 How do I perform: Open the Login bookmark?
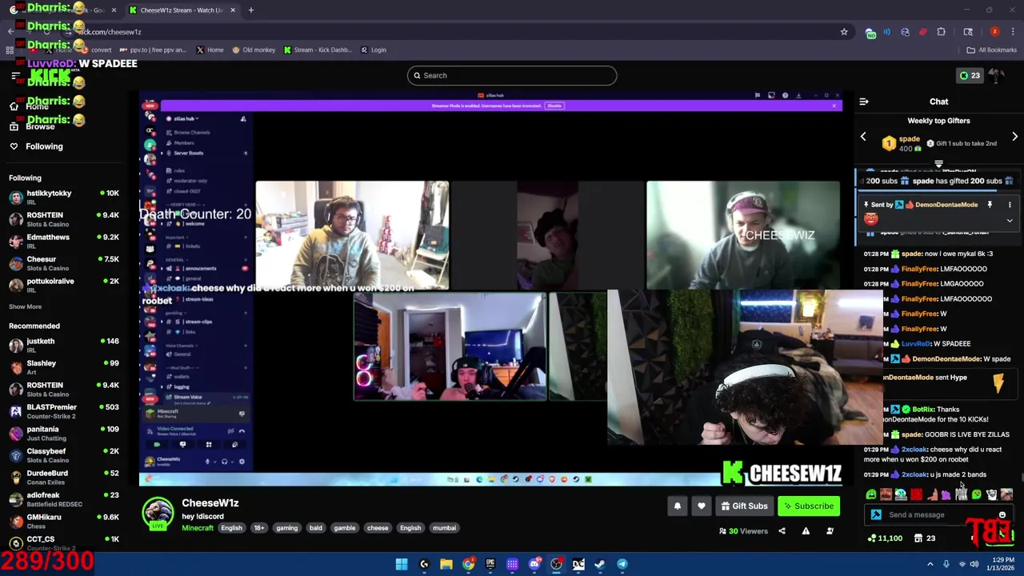point(374,50)
